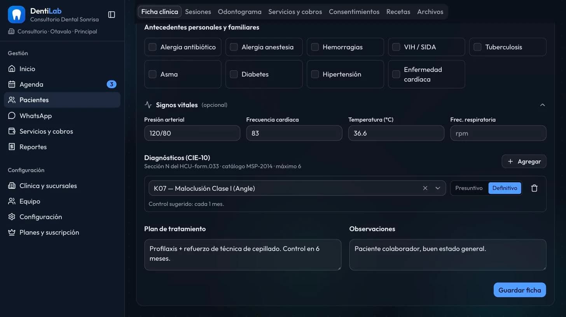Clear the K07 diagnosis selection
Screen dimensions: 566x317
425,188
